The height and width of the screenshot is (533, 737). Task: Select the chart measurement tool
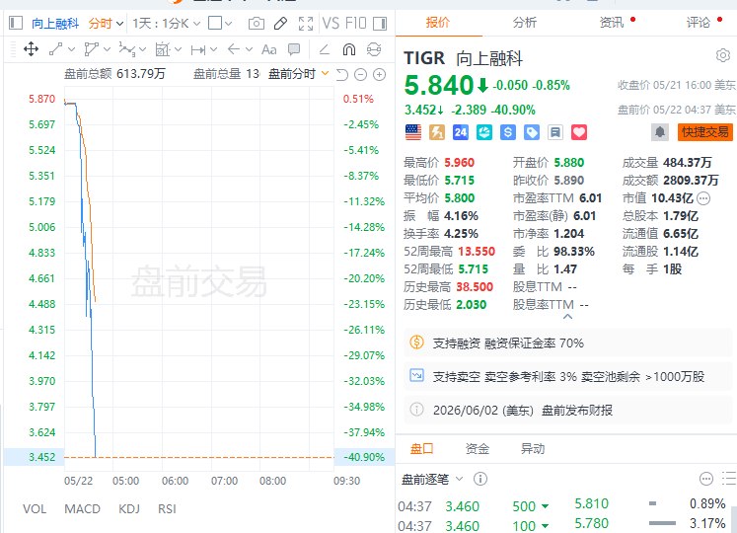162,49
